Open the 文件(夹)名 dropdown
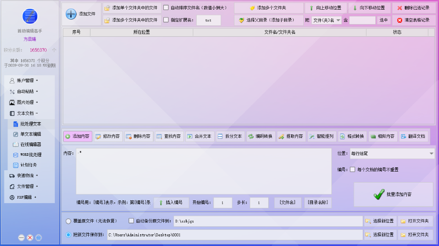This screenshot has height=246, width=439. pos(327,20)
